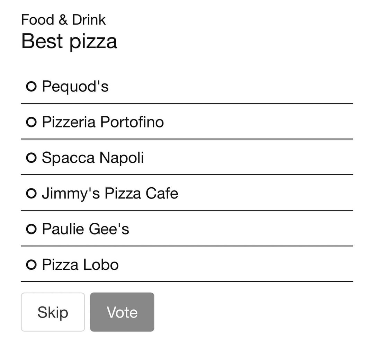This screenshot has height=347, width=374.
Task: Click the divider line below Pequod's
Action: tap(187, 103)
